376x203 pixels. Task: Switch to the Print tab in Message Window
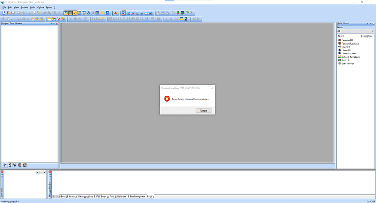click(112, 196)
